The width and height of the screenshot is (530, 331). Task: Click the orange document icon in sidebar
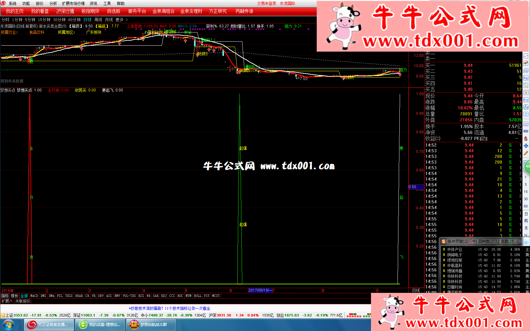526,93
